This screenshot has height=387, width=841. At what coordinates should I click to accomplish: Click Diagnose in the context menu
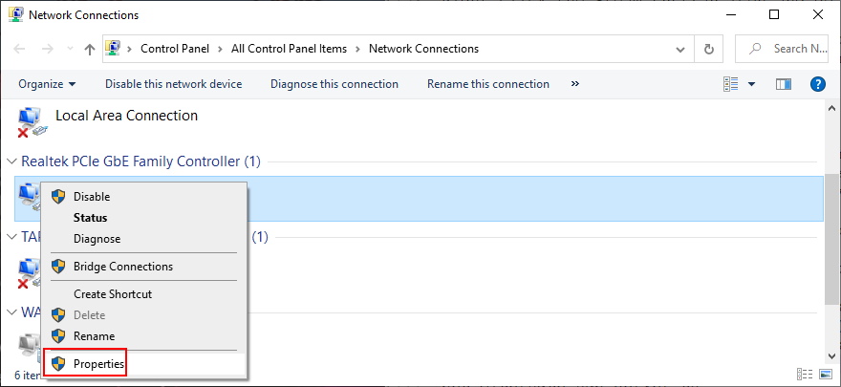(x=97, y=239)
